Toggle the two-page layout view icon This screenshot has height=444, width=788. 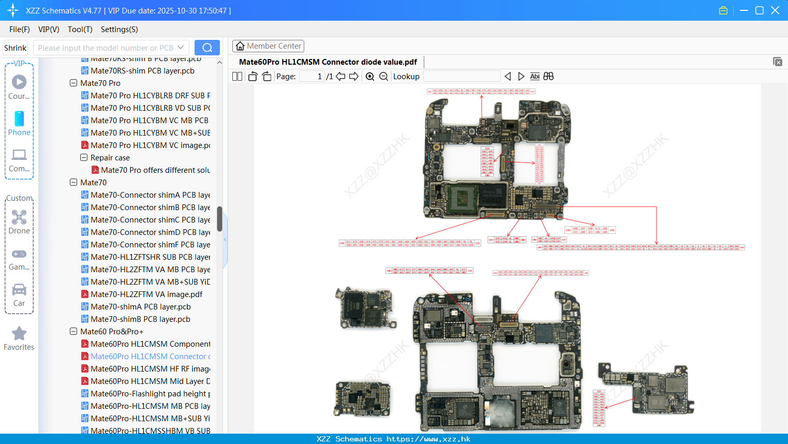tap(237, 77)
